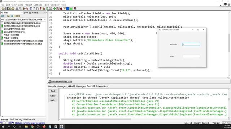Open the Build menu

tap(21, 5)
